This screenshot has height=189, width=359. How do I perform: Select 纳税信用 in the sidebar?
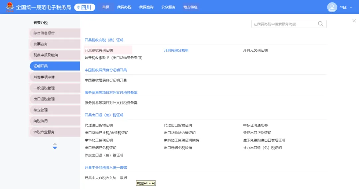pyautogui.click(x=55, y=121)
